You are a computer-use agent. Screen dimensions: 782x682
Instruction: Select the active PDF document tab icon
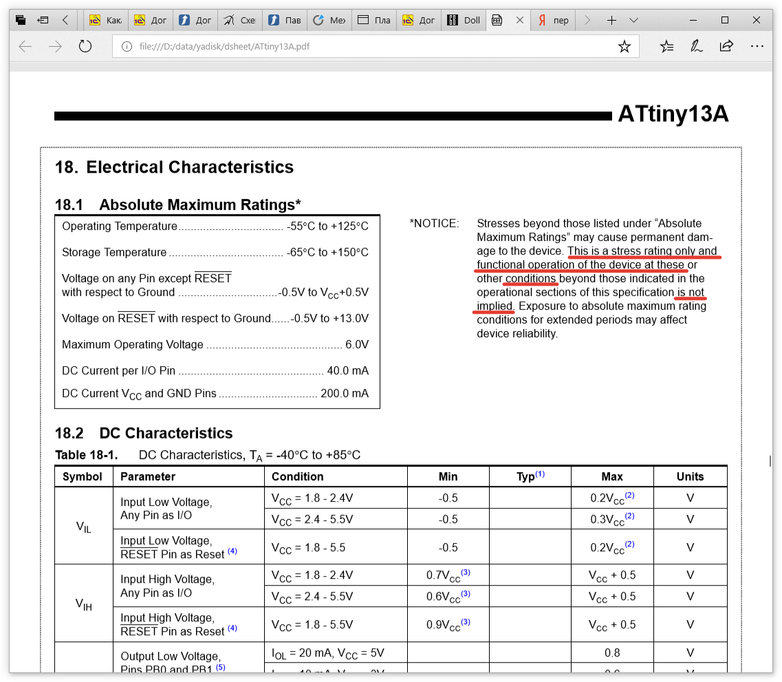pos(497,20)
